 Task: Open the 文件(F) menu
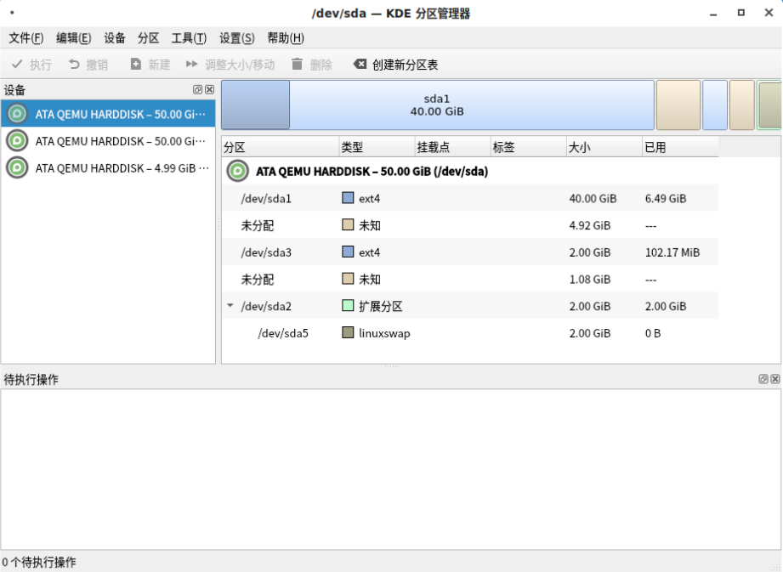click(x=26, y=38)
